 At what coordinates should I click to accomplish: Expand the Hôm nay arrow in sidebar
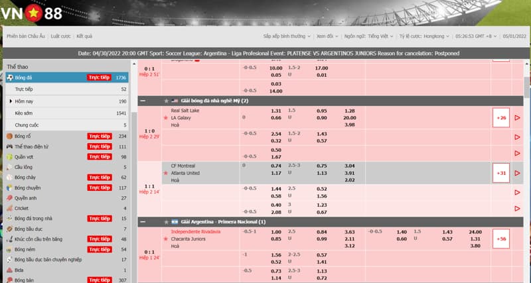[x=11, y=101]
